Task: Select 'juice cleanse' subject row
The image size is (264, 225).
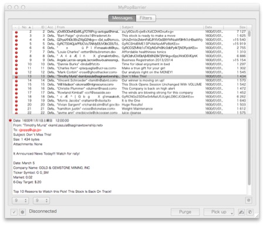Action: [131, 113]
